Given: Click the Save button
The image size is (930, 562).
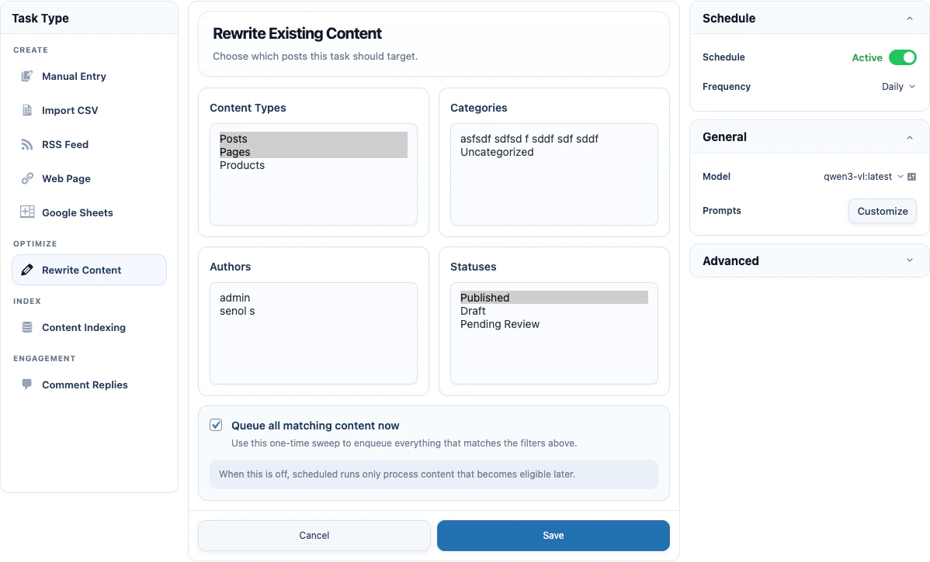Looking at the screenshot, I should 553,536.
